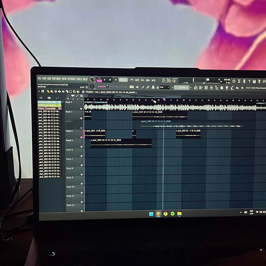The width and height of the screenshot is (266, 266).
Task: Toggle the loop recording icon
Action: pos(153,80)
